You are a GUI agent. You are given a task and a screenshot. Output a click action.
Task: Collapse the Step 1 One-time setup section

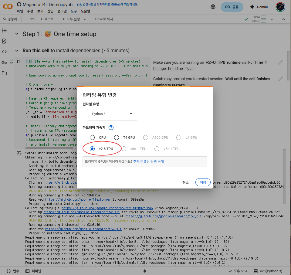17,34
